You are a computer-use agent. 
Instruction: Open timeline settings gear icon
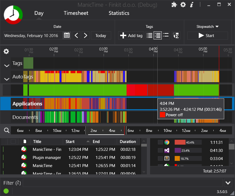[x=6, y=51]
